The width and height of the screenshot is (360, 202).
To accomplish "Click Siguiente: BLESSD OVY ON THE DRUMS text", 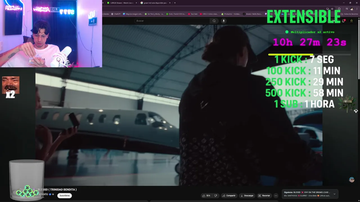I will (x=307, y=192).
